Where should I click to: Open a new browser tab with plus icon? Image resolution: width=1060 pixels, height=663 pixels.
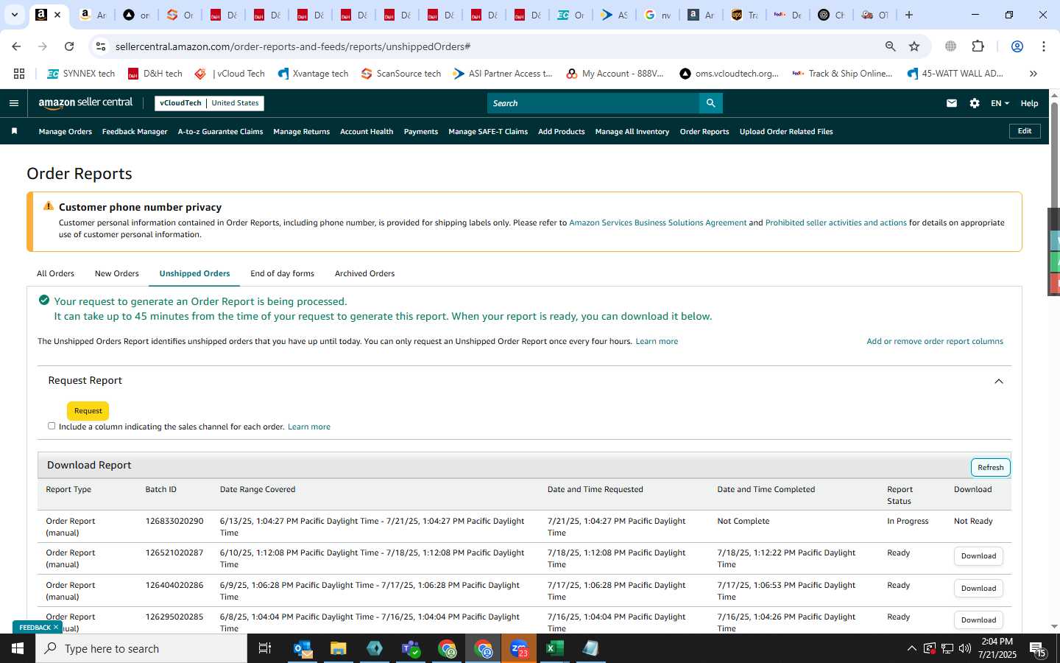point(909,15)
